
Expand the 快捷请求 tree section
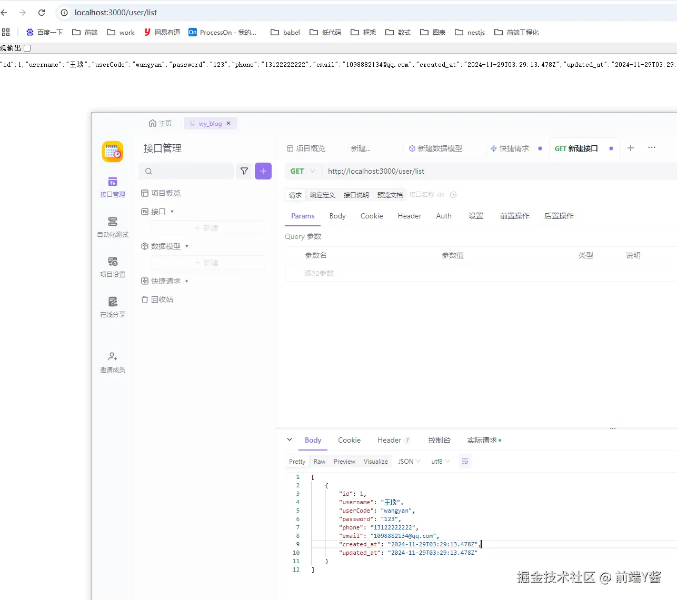click(x=187, y=281)
